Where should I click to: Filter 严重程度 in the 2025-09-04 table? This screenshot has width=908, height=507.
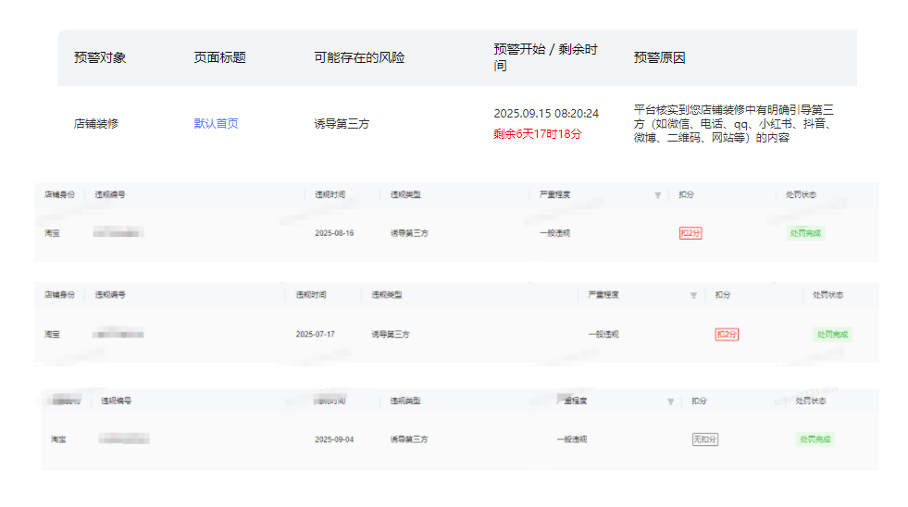pyautogui.click(x=670, y=402)
